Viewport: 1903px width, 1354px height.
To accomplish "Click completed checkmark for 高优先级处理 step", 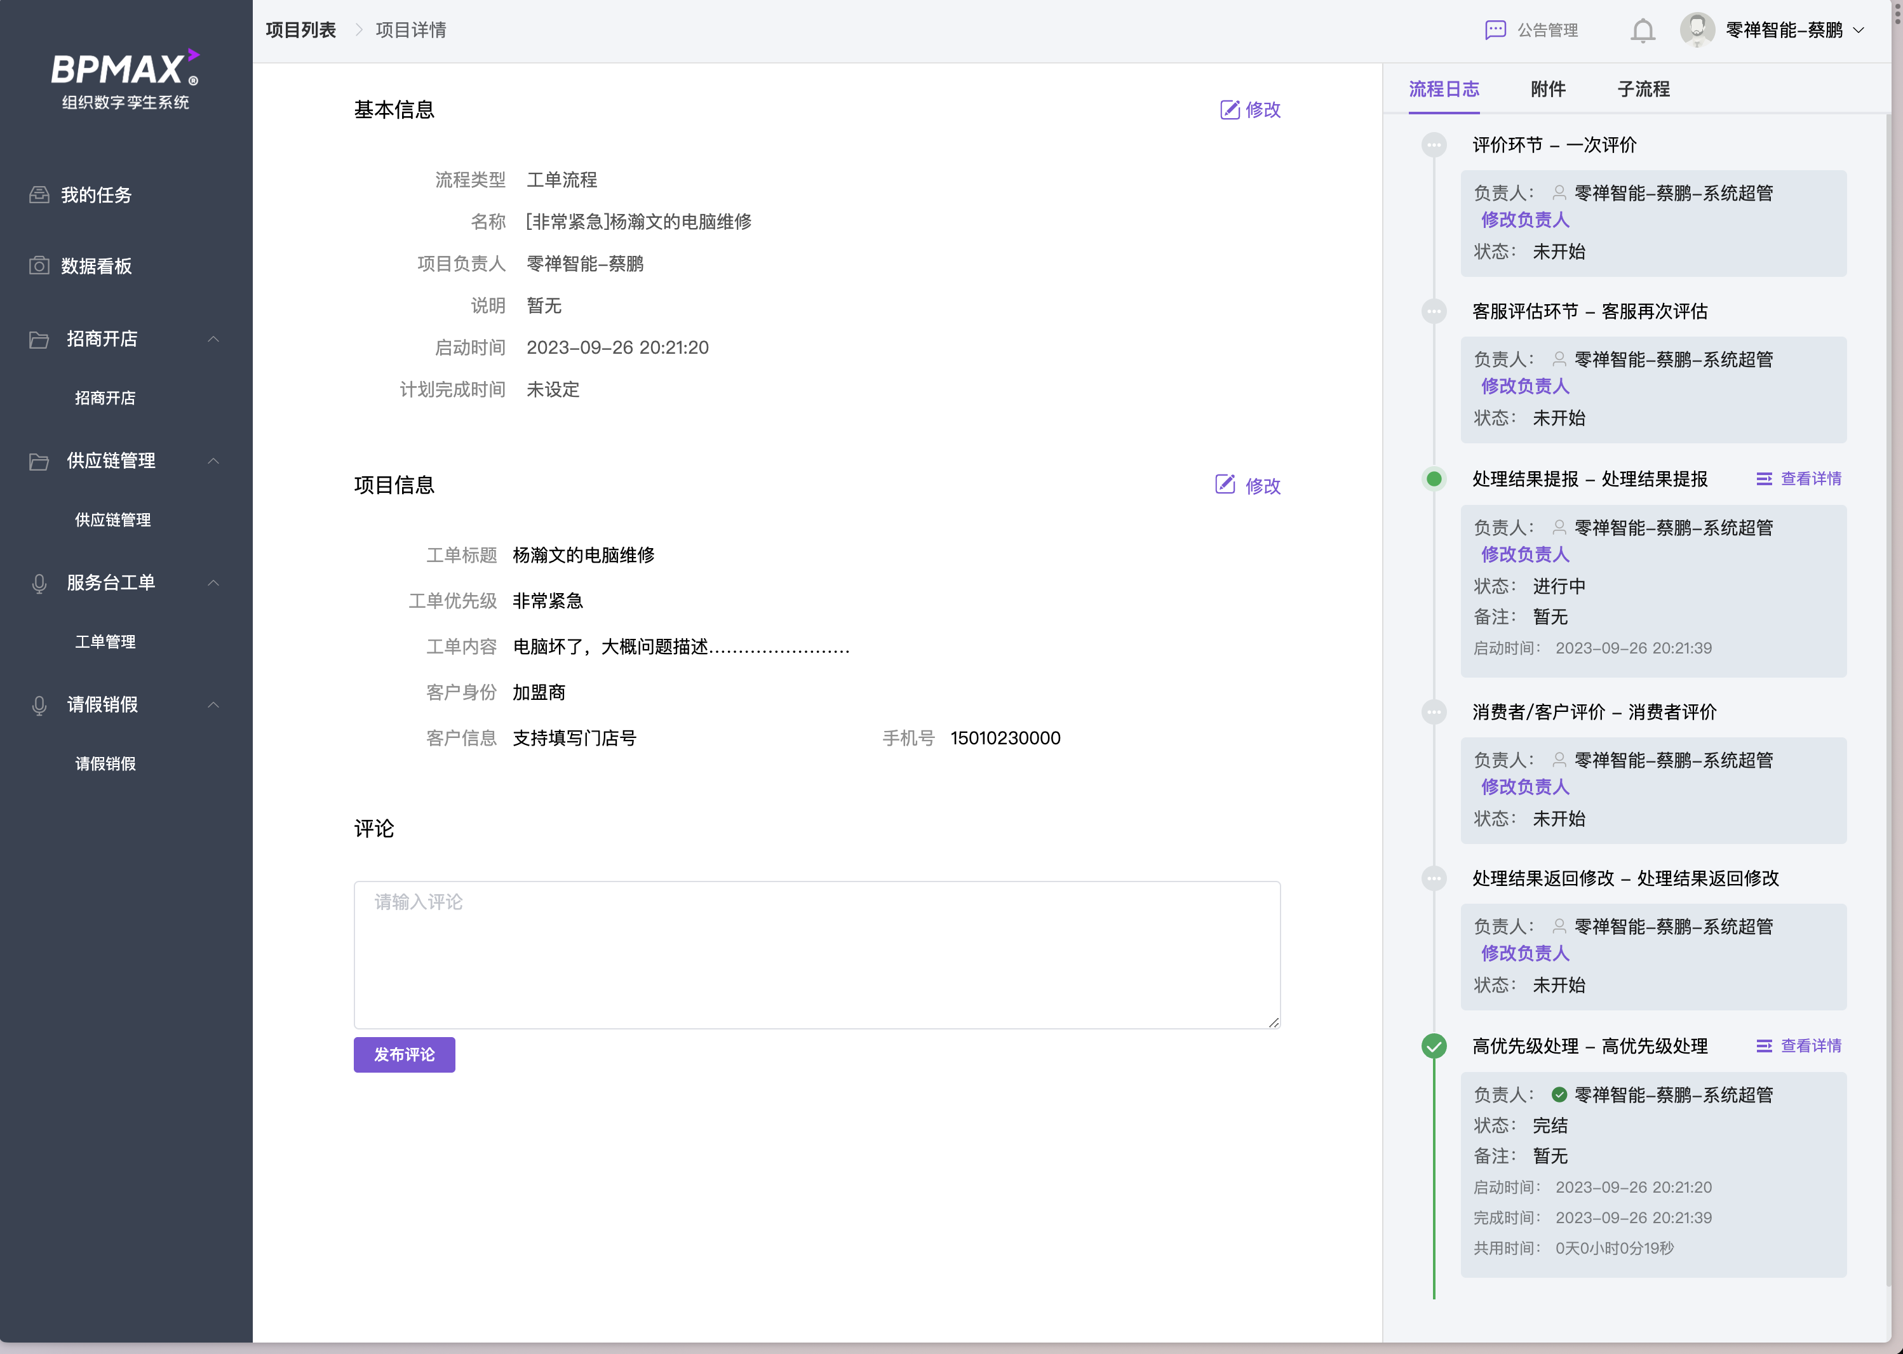I will (x=1434, y=1047).
